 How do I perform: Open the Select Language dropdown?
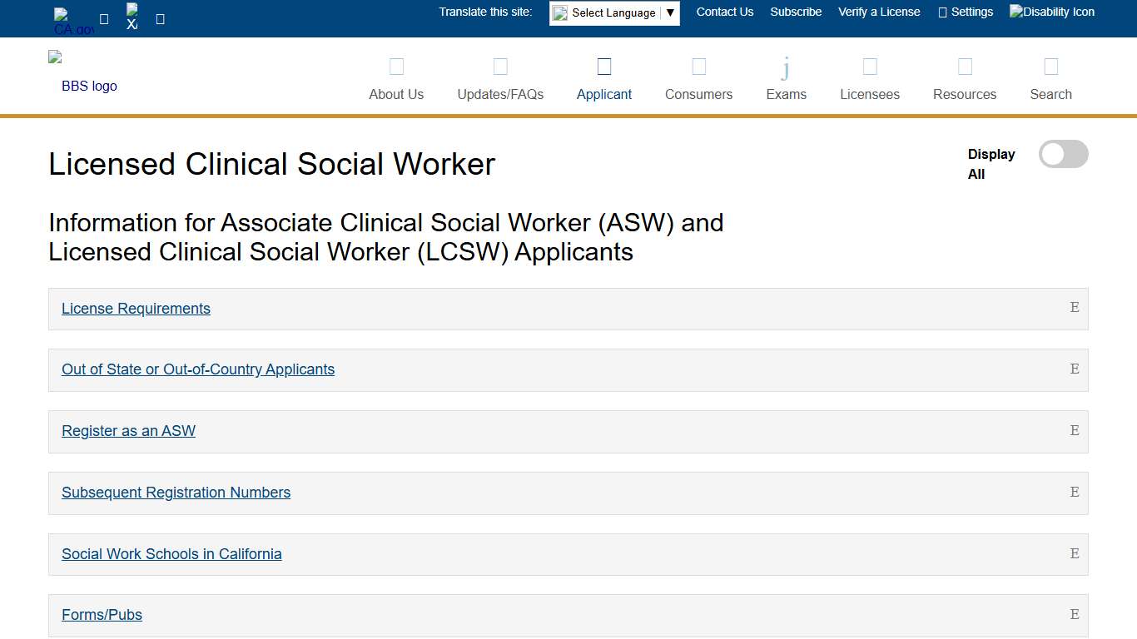[x=613, y=12]
